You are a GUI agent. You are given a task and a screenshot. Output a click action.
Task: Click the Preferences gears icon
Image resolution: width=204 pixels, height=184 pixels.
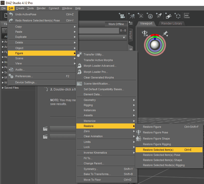(11, 76)
